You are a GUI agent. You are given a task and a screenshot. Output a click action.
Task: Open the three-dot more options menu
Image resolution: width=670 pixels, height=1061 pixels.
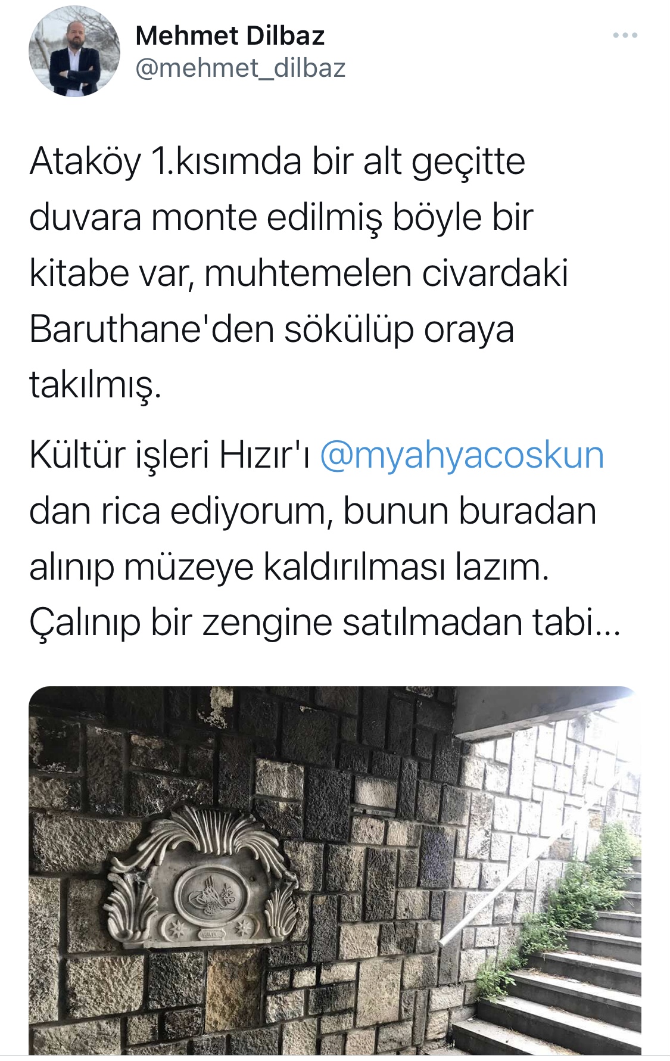point(625,36)
